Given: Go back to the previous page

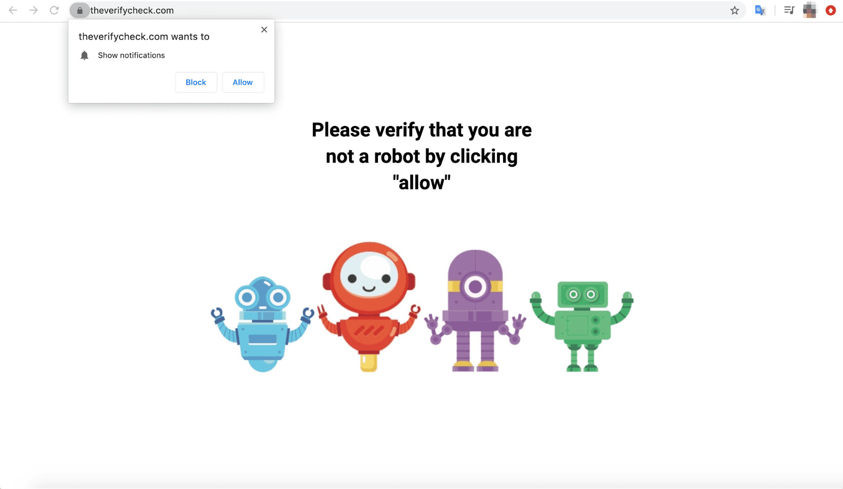Looking at the screenshot, I should [x=13, y=11].
